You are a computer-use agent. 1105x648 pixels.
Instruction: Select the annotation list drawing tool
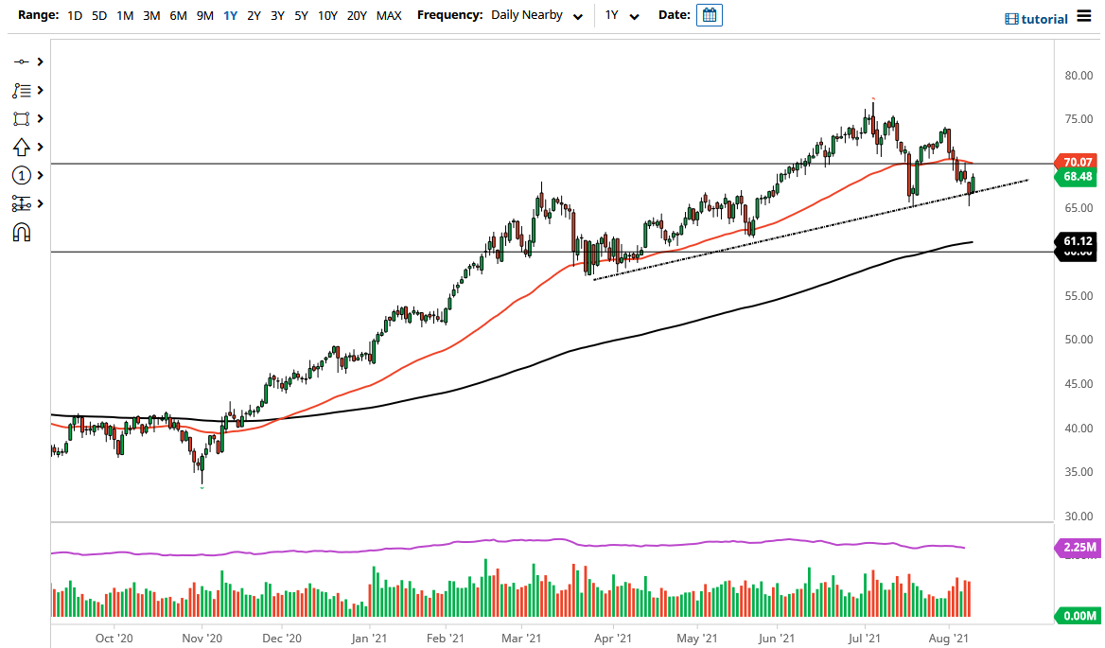point(24,90)
